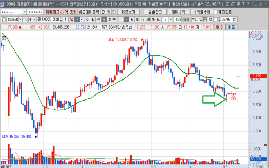Select the 주 weekly period toggle

(x=87, y=20)
